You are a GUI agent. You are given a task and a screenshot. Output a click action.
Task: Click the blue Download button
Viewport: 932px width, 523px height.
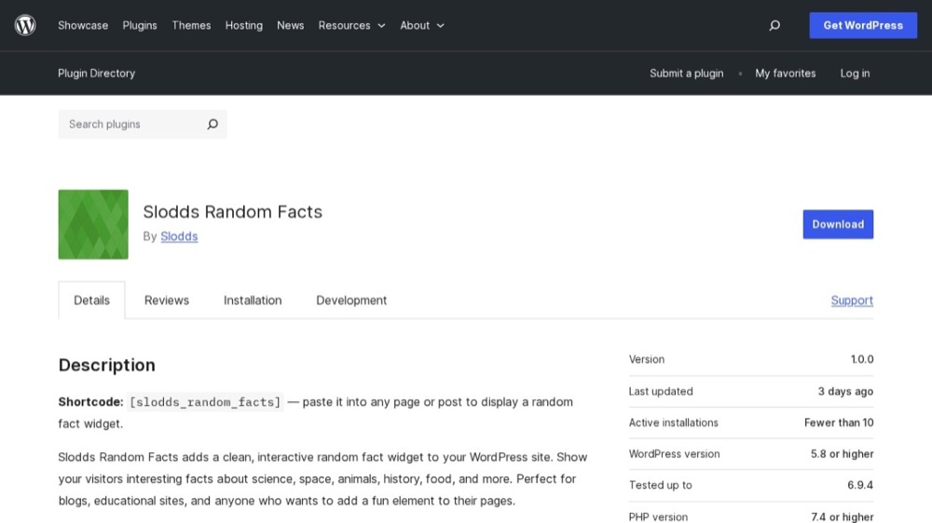838,224
